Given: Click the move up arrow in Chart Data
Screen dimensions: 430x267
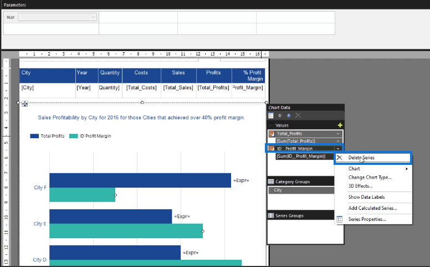Looking at the screenshot, I should [x=289, y=115].
